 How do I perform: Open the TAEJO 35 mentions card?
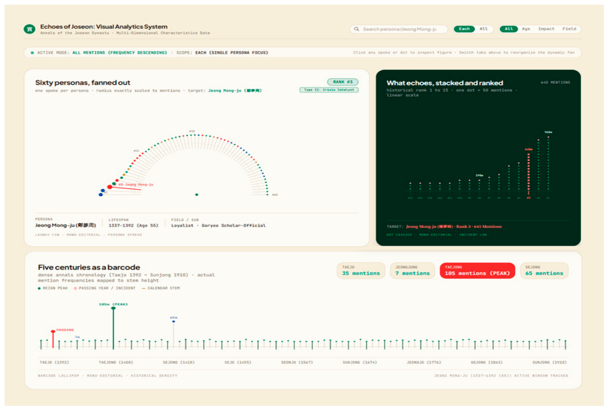pos(361,271)
